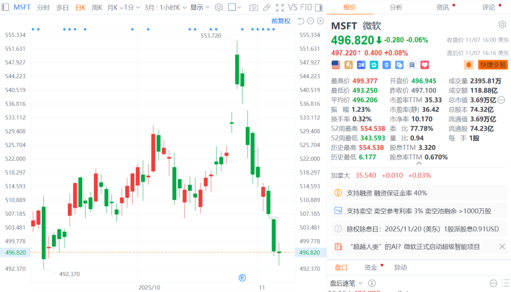The width and height of the screenshot is (511, 292).
Task: Open the chart settings gear
Action: tap(219, 7)
